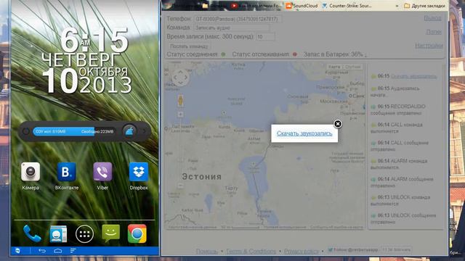The height and width of the screenshot is (261, 465).
Task: Click the Помощь footer link
Action: pyautogui.click(x=206, y=252)
